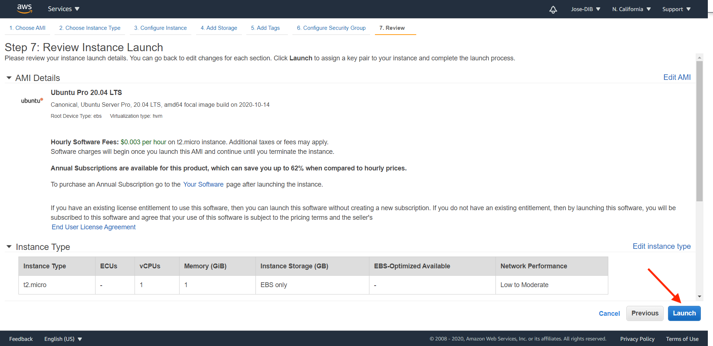The width and height of the screenshot is (713, 346).
Task: Open the N. California region dropdown
Action: click(631, 9)
